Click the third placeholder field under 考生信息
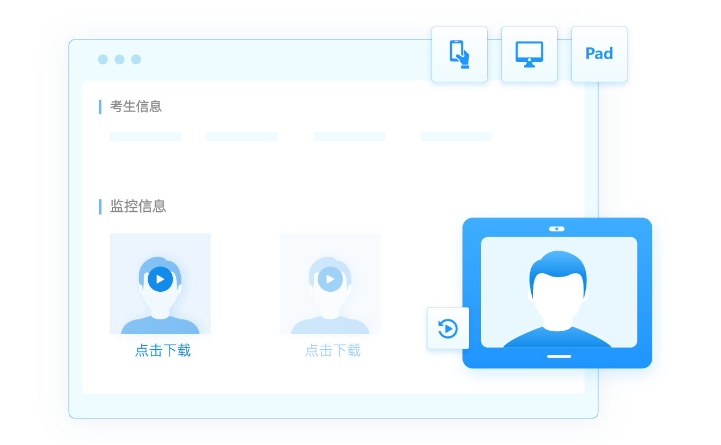This screenshot has height=445, width=721. (x=349, y=136)
